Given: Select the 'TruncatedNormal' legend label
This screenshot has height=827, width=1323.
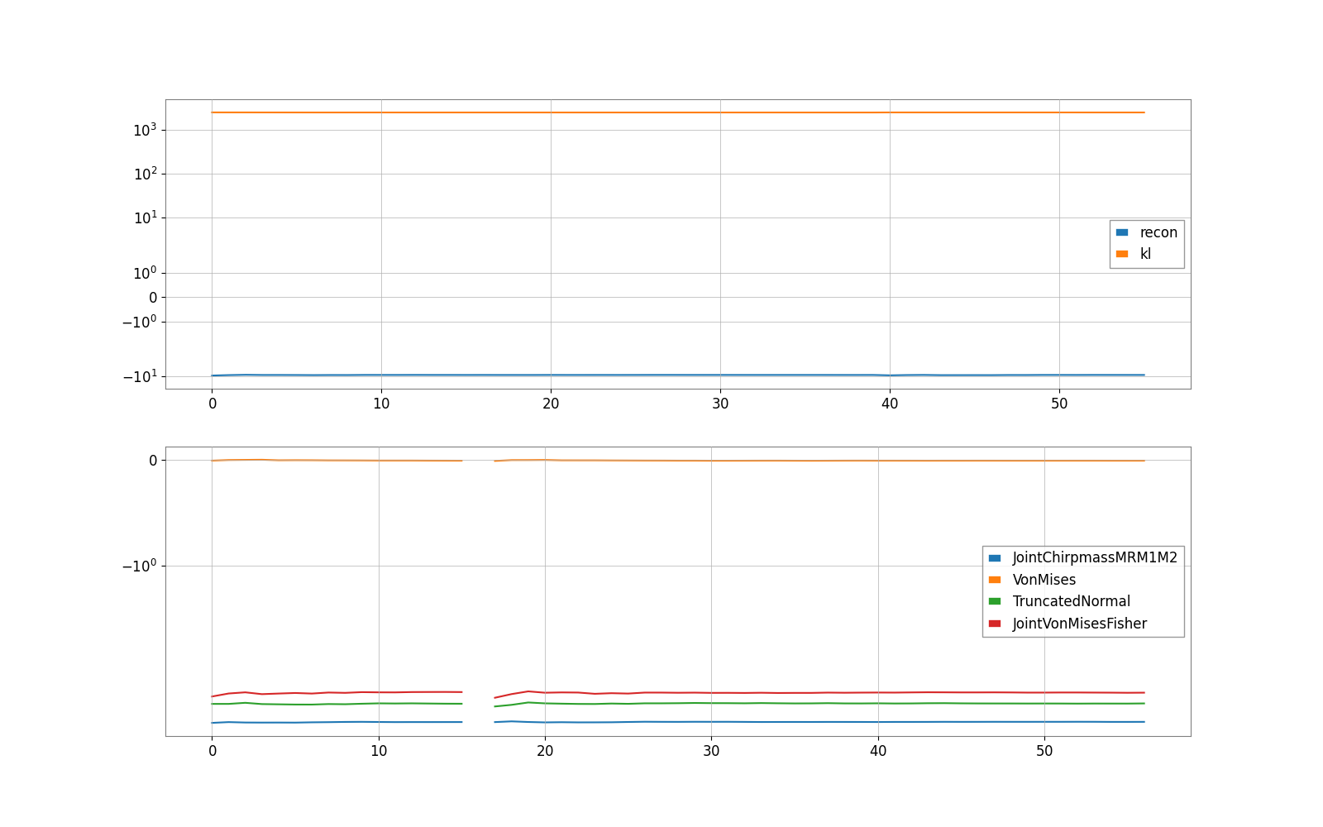Looking at the screenshot, I should 1072,601.
